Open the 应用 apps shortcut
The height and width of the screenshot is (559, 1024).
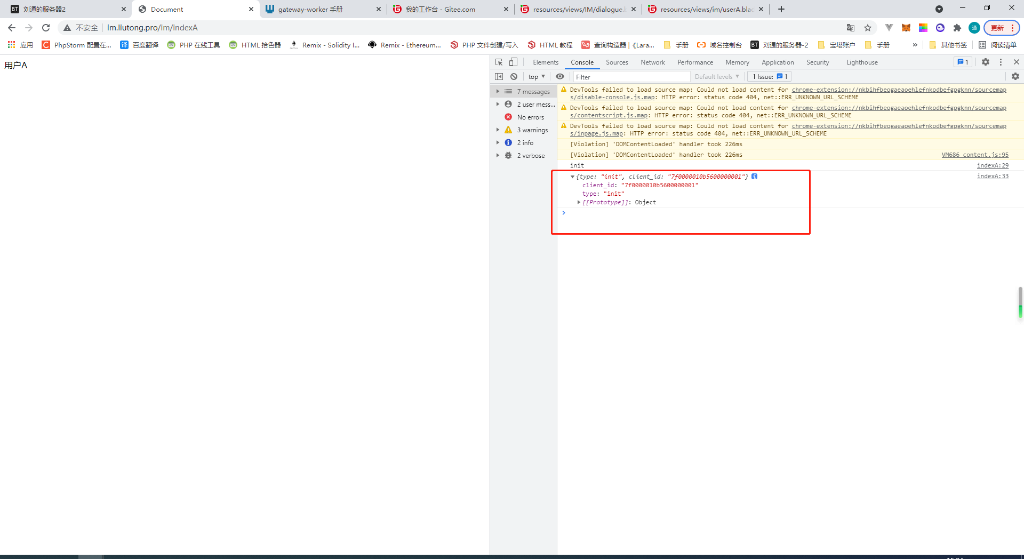click(20, 45)
